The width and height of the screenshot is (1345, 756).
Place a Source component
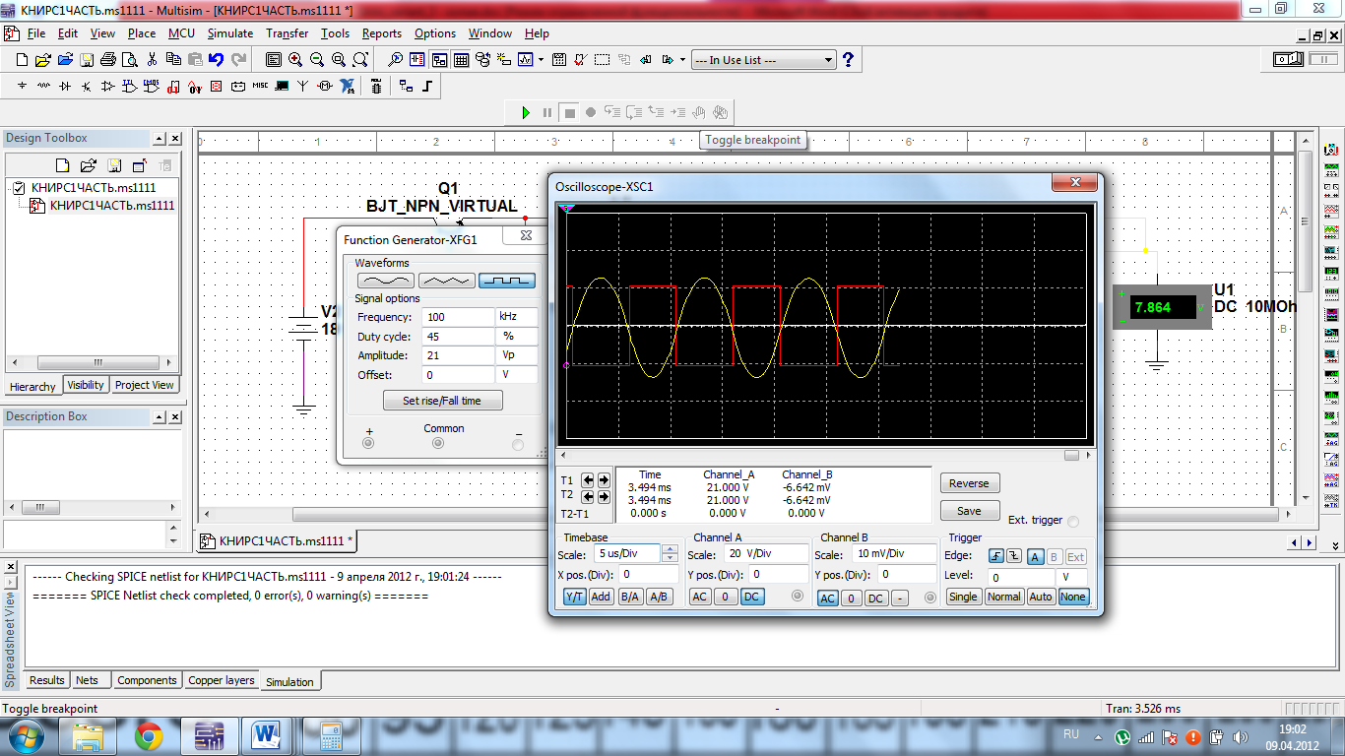[22, 87]
